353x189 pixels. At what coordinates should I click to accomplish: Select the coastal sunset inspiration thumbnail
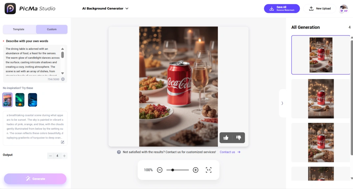[8, 100]
